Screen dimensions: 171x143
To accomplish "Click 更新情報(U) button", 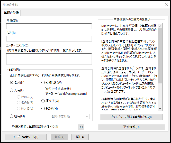I will tap(131, 127).
